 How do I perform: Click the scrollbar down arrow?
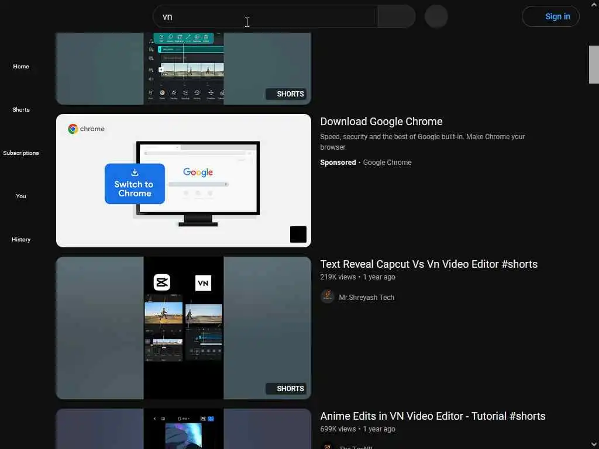tap(594, 444)
